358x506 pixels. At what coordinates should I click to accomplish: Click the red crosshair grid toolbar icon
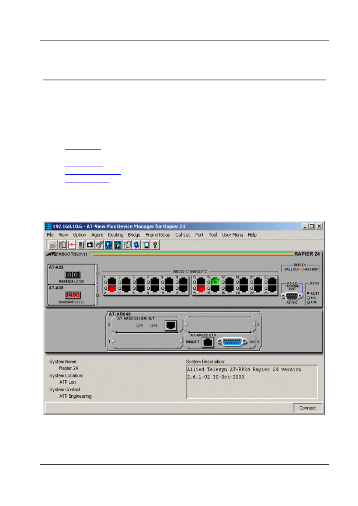pyautogui.click(x=72, y=245)
